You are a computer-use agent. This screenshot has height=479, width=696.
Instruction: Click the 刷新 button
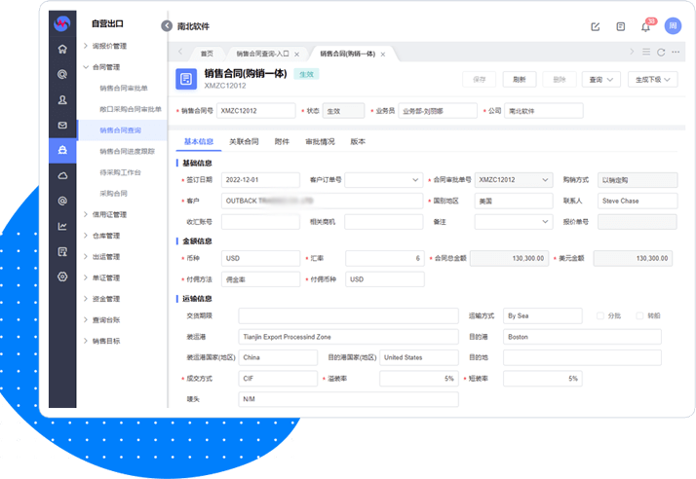coord(520,80)
